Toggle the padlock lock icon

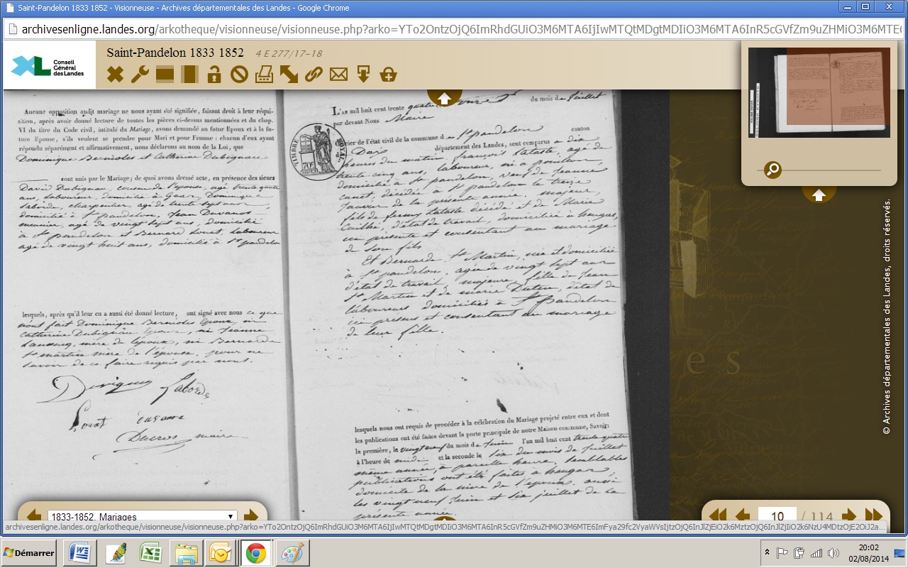214,75
